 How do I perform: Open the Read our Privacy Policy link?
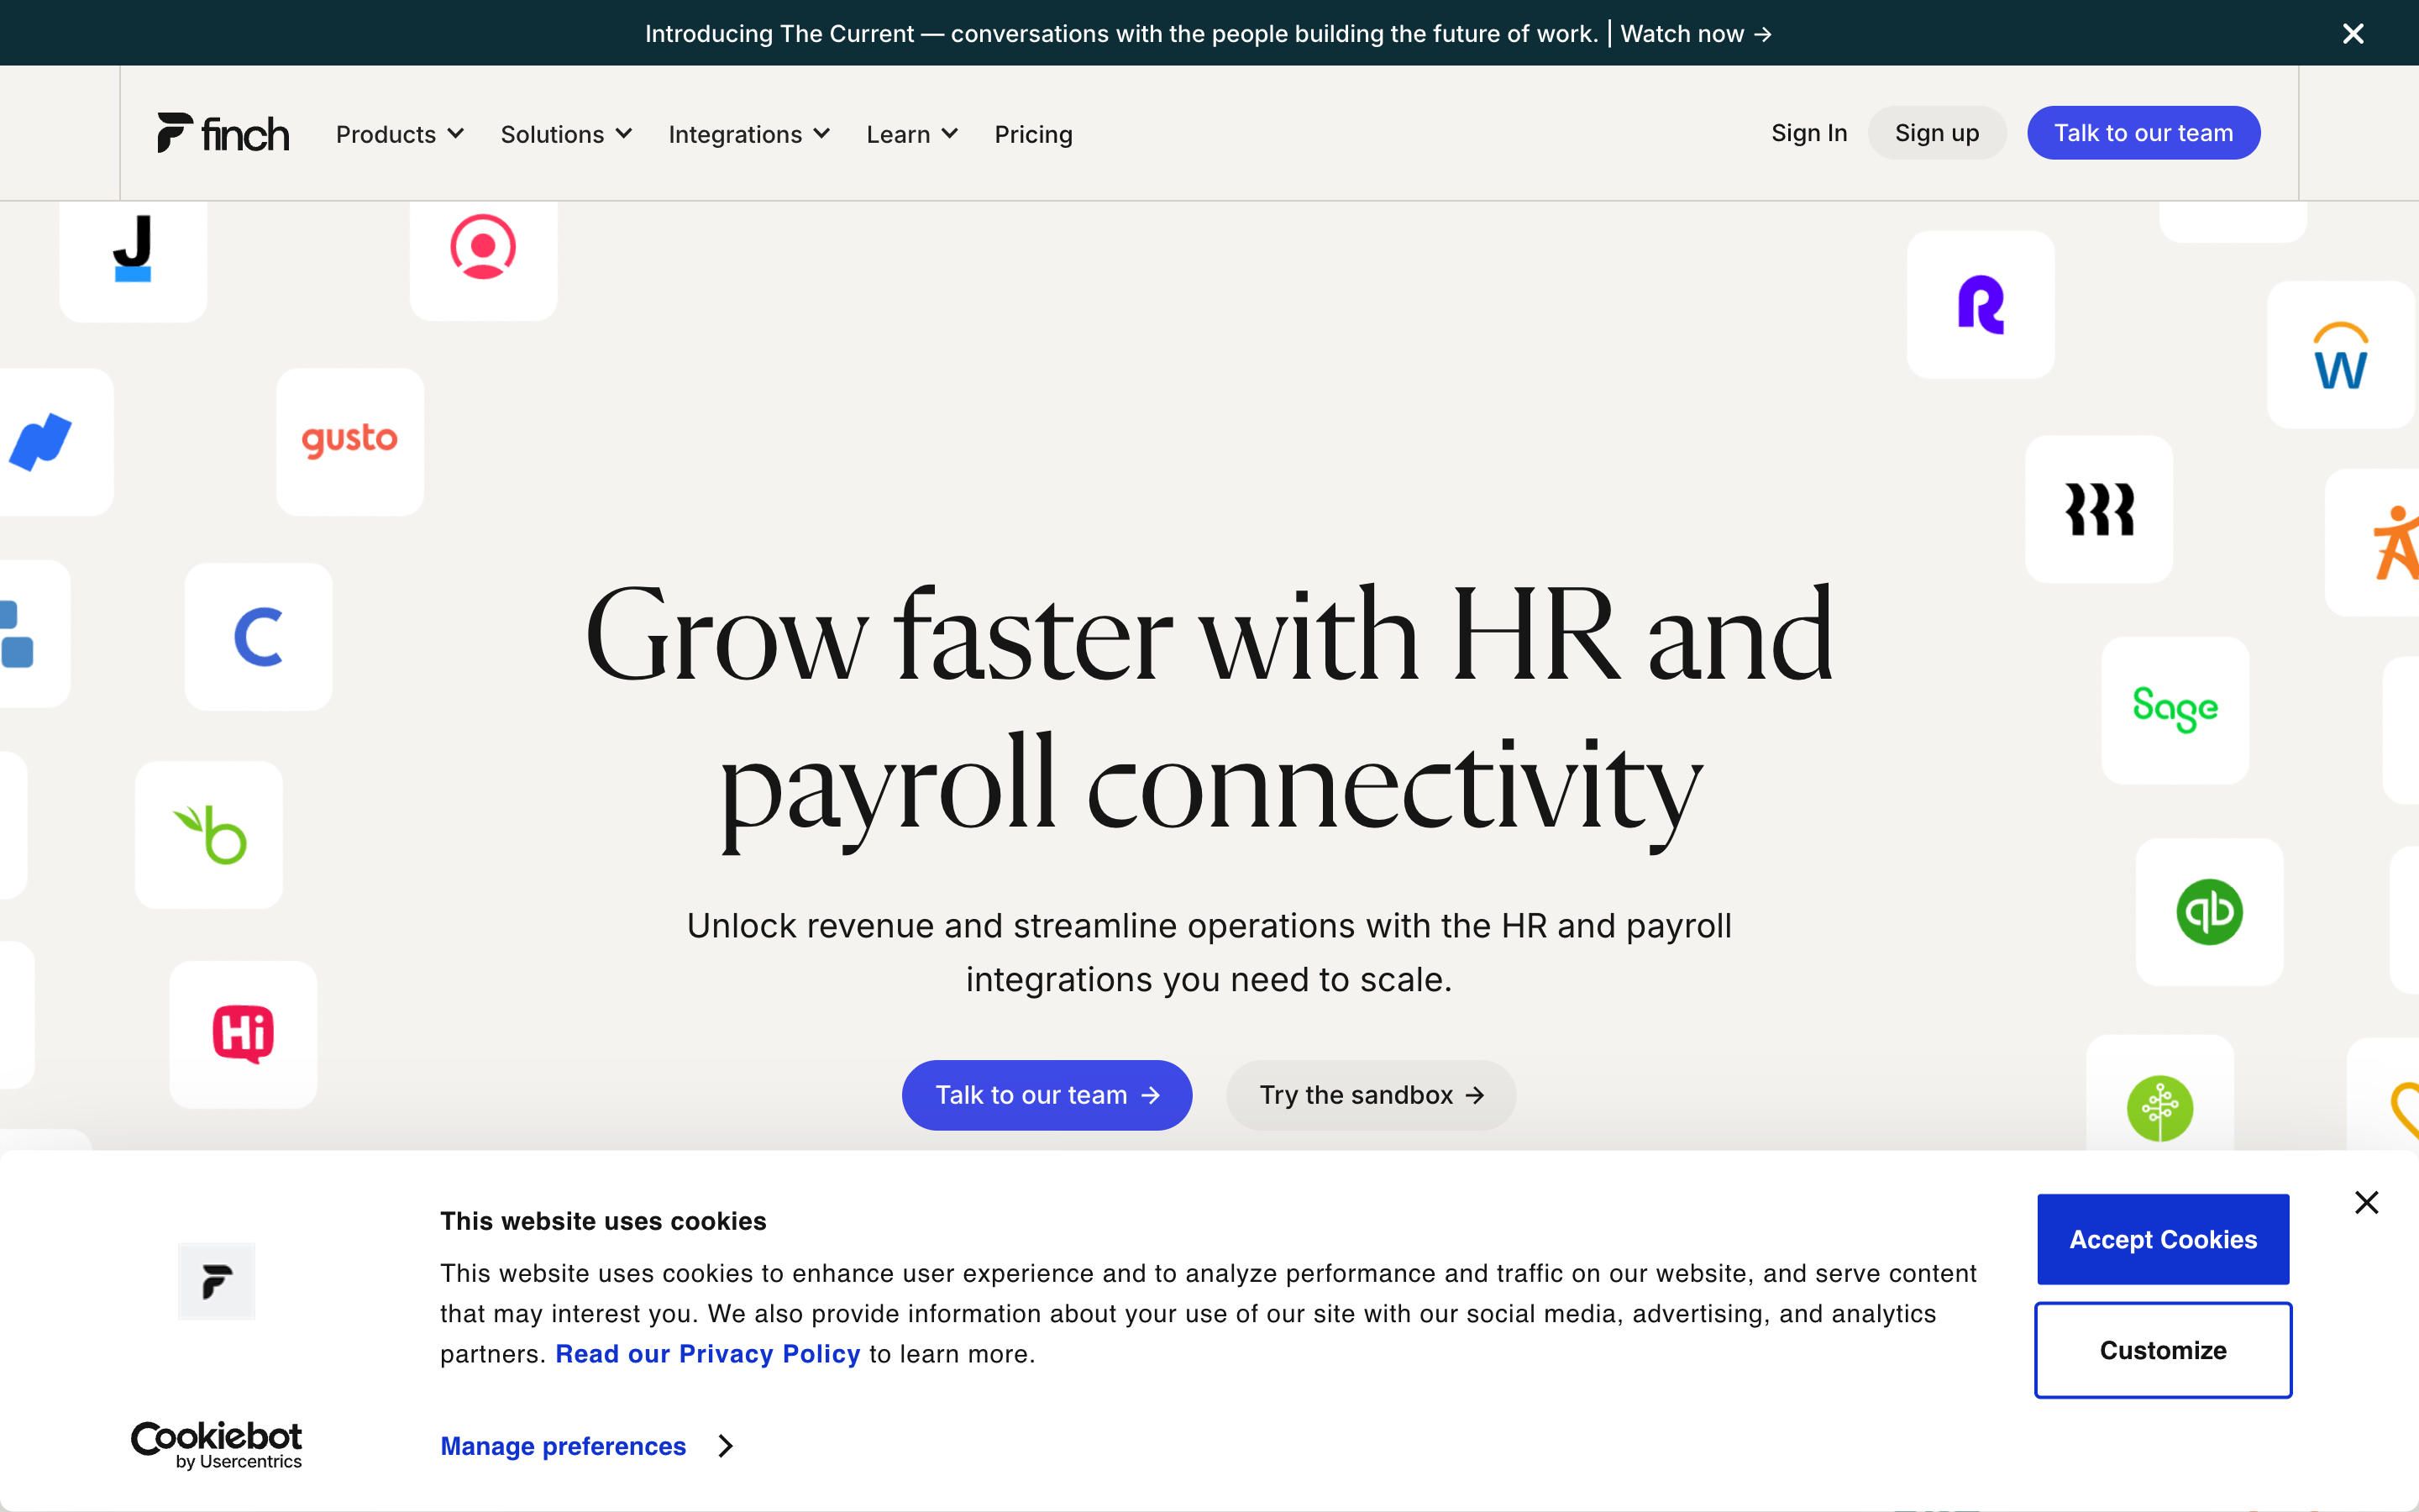pos(708,1354)
